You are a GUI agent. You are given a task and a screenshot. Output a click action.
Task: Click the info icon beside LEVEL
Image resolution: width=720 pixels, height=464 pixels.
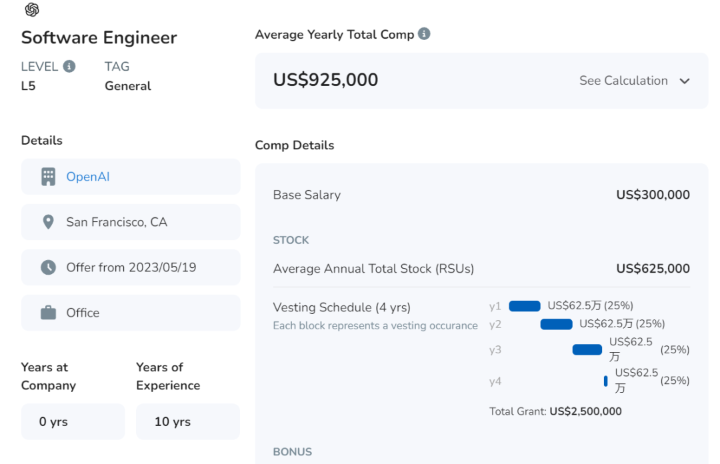[69, 66]
